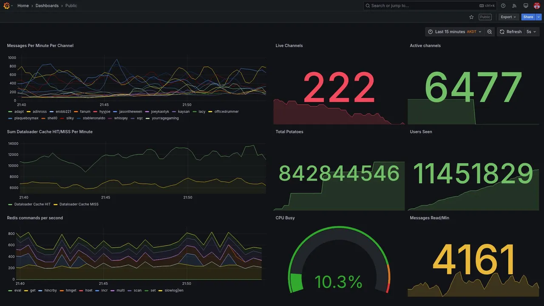Open the Last 15 minutes time picker
The image size is (544, 306).
point(454,32)
